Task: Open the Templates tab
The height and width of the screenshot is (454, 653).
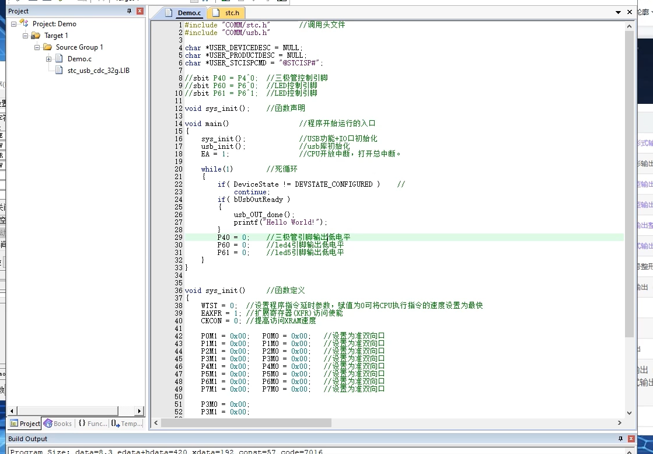Action: point(127,424)
